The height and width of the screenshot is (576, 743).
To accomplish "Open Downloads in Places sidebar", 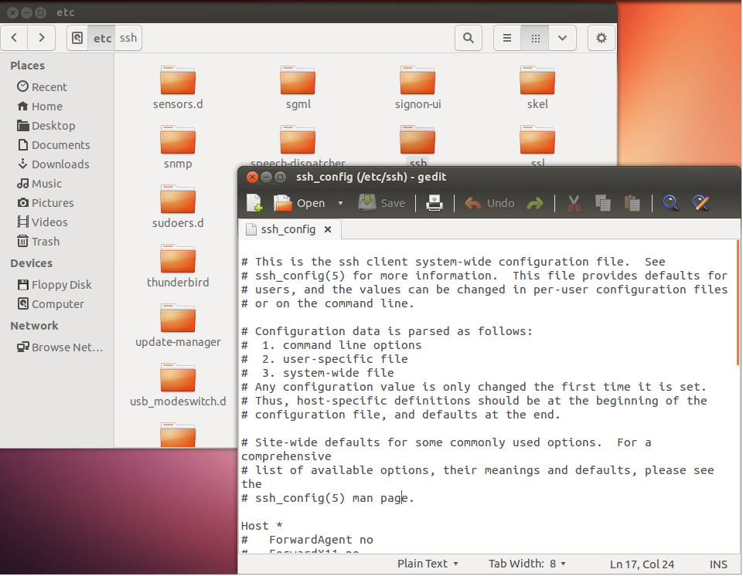I will pyautogui.click(x=60, y=164).
